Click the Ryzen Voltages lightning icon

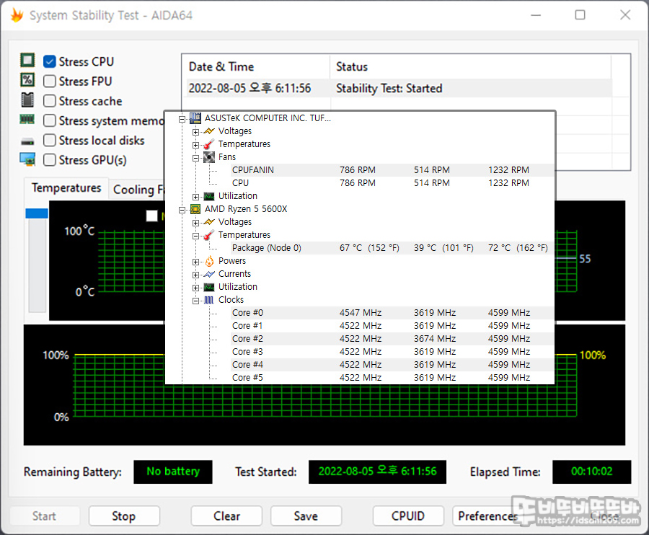[x=209, y=222]
